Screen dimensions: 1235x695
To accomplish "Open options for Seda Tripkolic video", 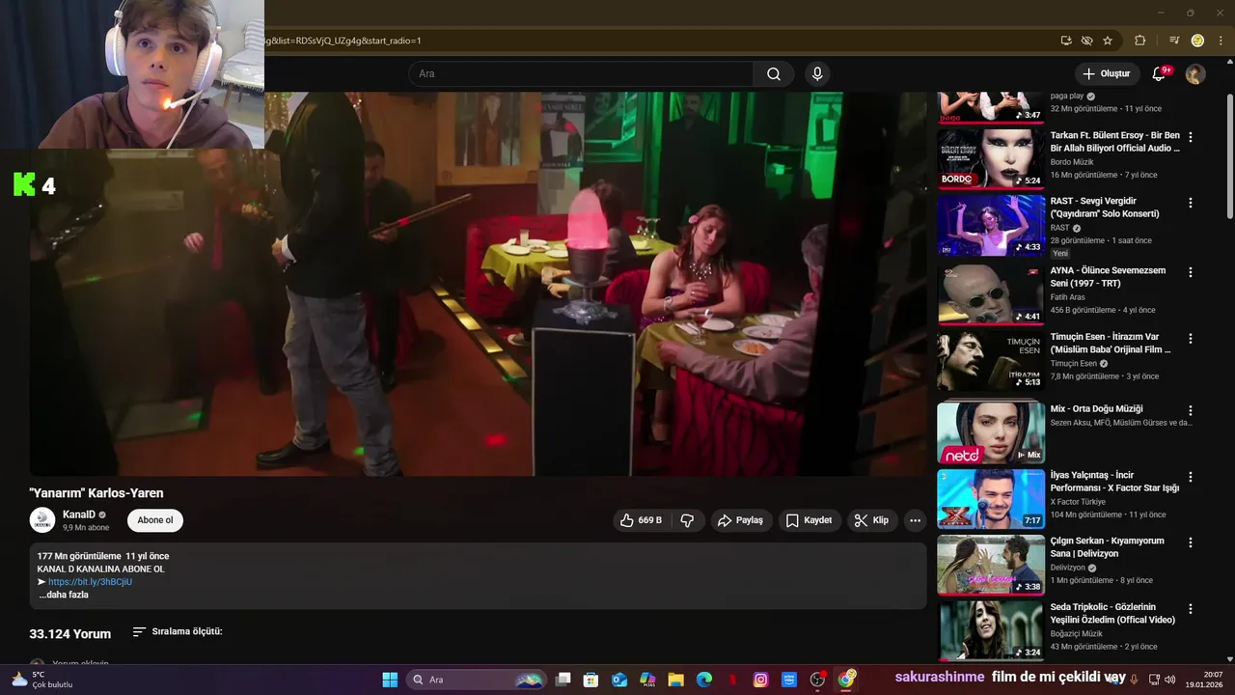I will (x=1191, y=608).
